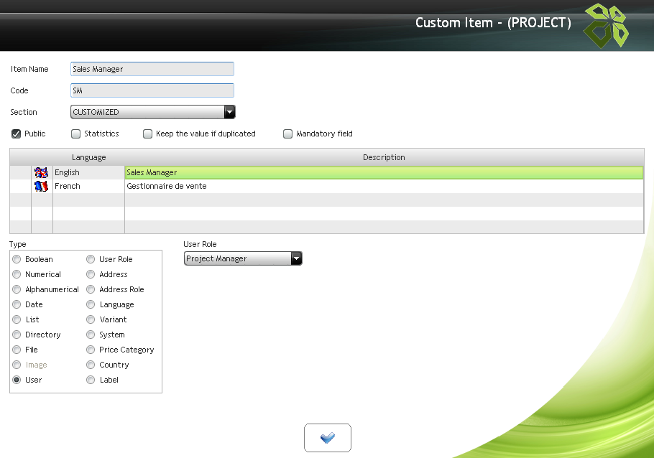Screen dimensions: 654x458
Task: Uncheck the Public checkbox
Action: [x=16, y=134]
